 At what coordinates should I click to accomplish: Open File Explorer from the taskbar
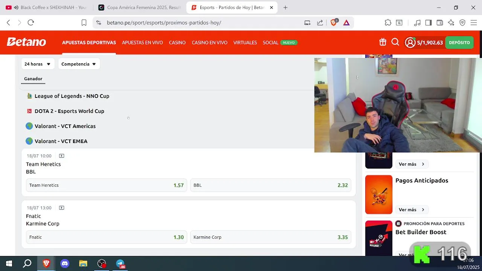(83, 263)
